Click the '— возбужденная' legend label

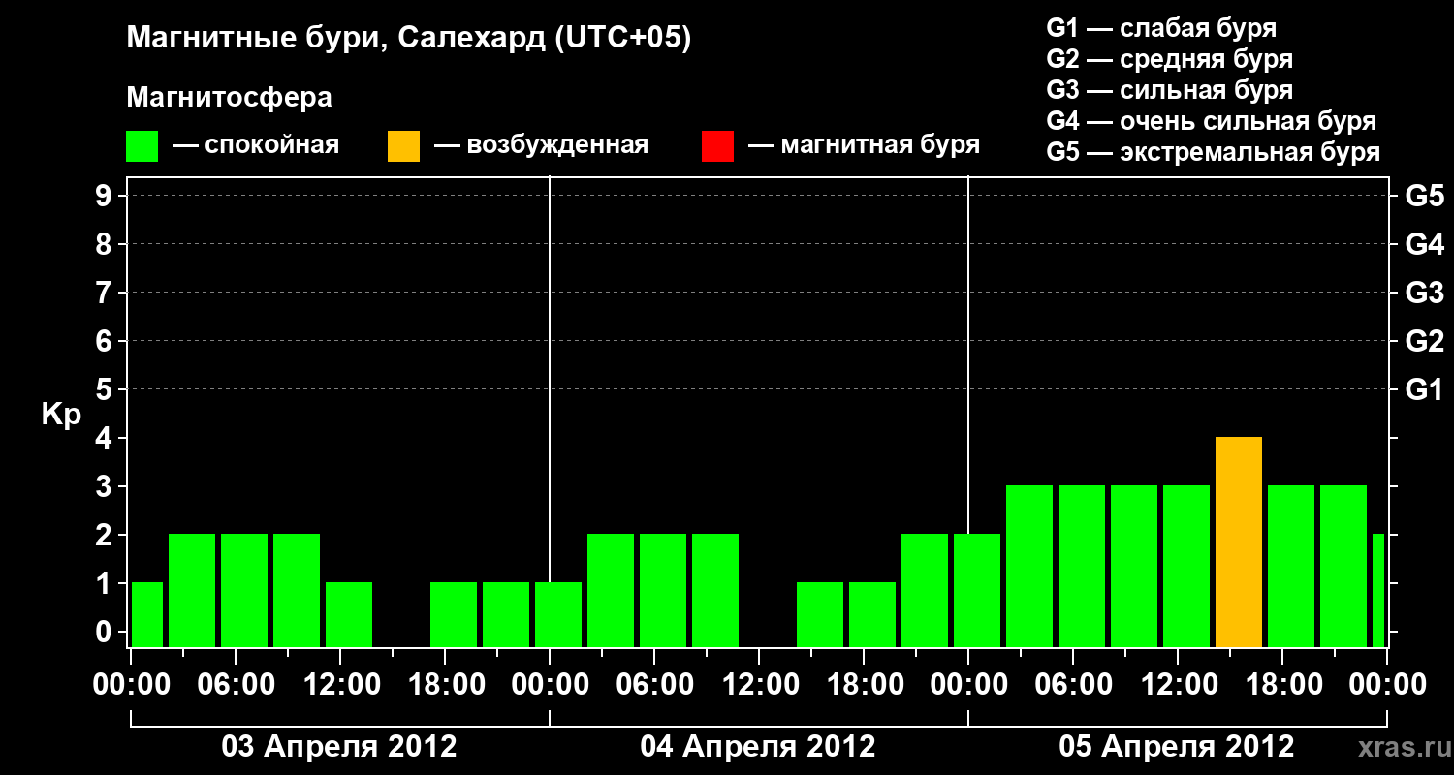click(541, 145)
